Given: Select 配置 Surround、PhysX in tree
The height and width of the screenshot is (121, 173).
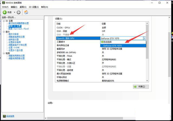Looking at the screenshot, I should coord(19,29).
